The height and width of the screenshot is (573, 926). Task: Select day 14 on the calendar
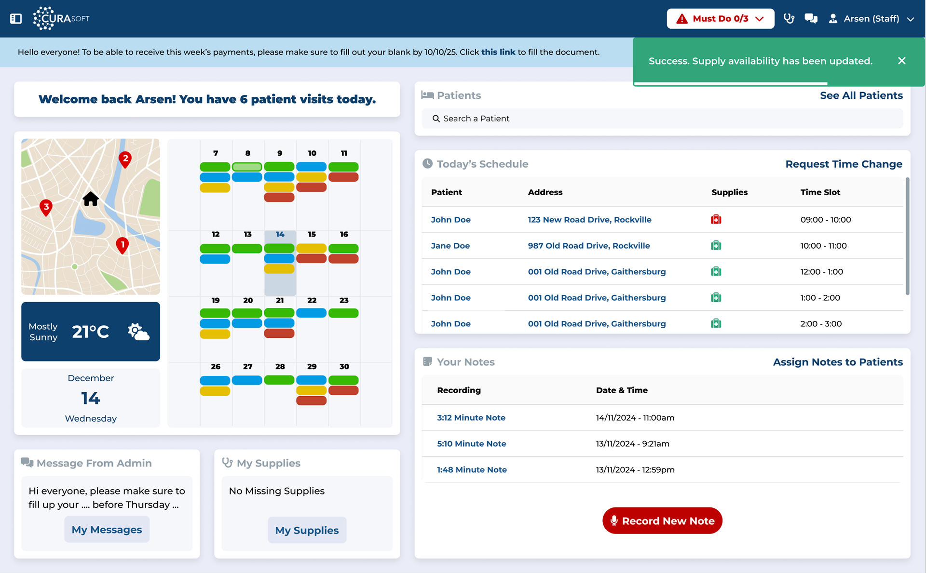pyautogui.click(x=280, y=235)
